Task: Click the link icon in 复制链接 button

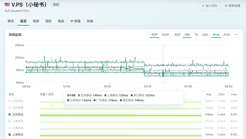Action: pos(226,6)
